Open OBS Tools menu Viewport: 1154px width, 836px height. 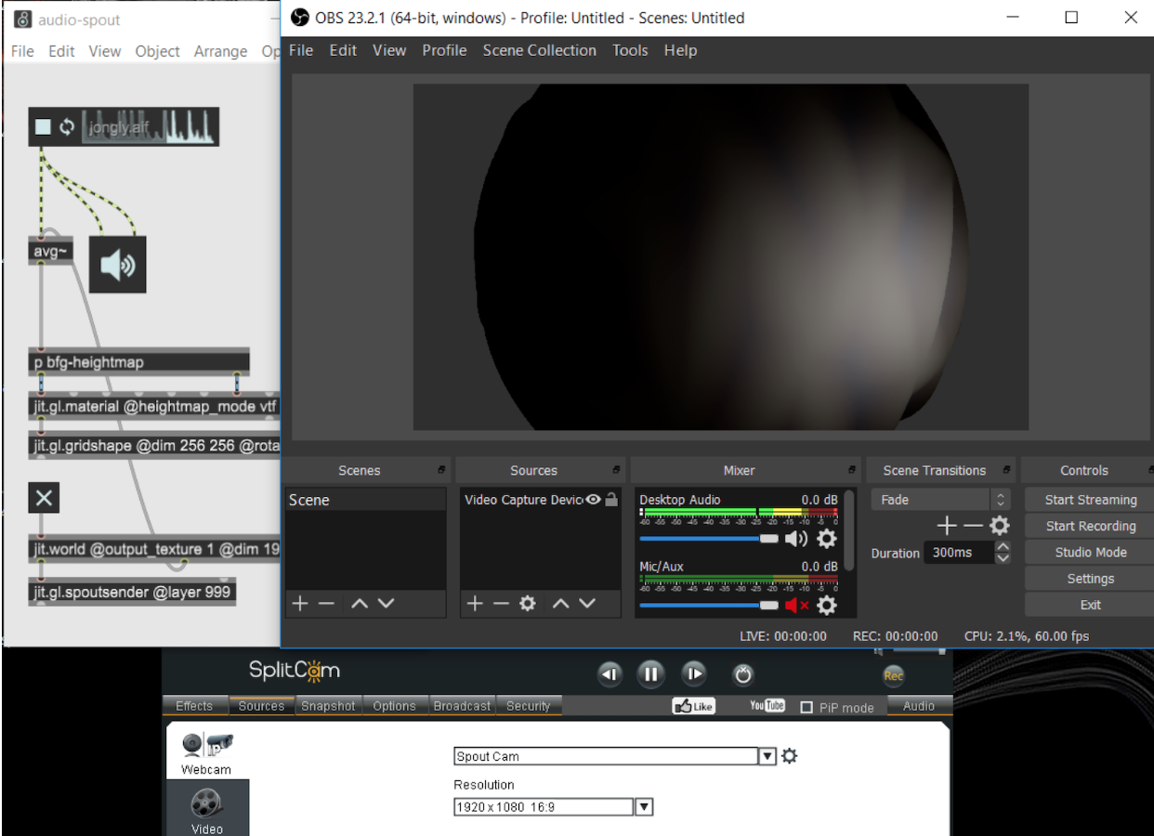coord(630,50)
